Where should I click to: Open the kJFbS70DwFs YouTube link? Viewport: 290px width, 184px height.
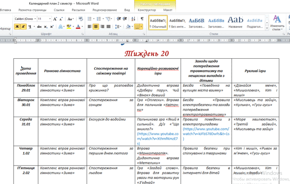[x=206, y=134]
